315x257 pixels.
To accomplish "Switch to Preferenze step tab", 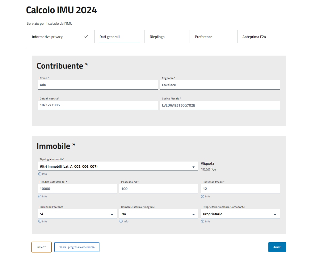I will [x=204, y=37].
